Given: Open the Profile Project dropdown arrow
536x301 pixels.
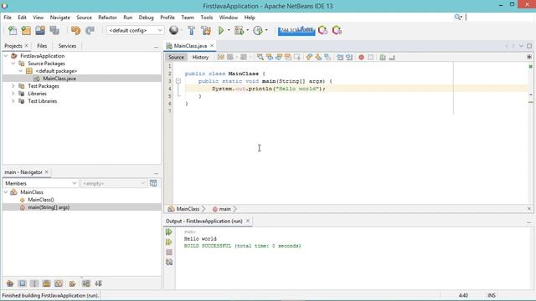Looking at the screenshot, I should tap(266, 30).
